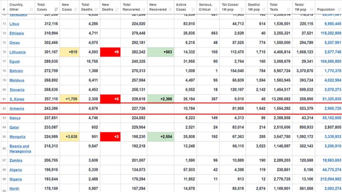
Task: Open Oman population link 5,257,991
Action: 333,43
